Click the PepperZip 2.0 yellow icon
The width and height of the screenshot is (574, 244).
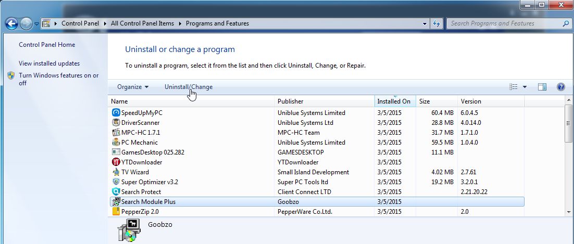click(116, 212)
